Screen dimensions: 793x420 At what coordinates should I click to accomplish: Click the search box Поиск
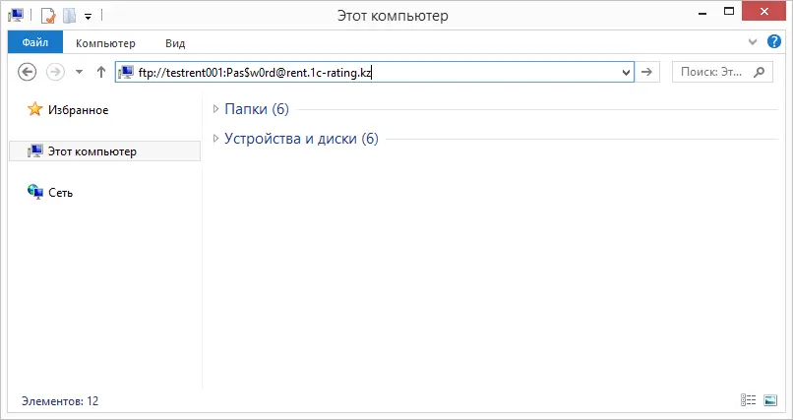(722, 72)
